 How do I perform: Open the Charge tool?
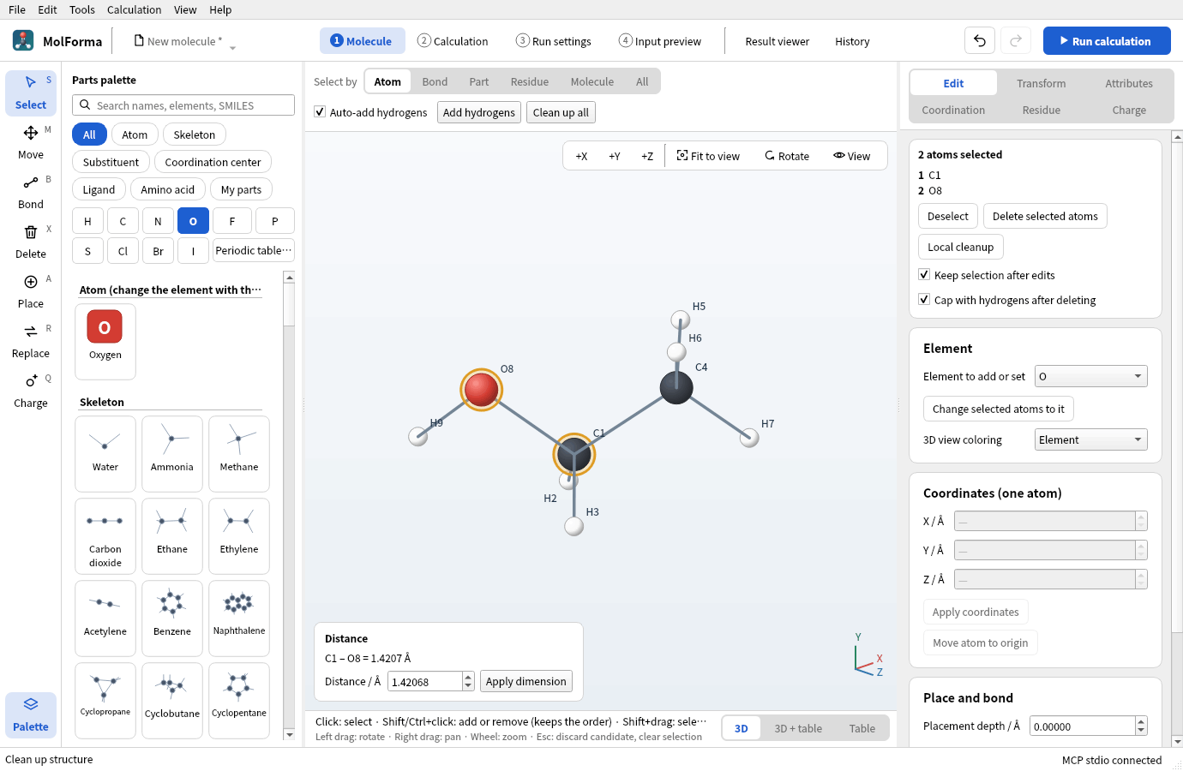tap(31, 391)
